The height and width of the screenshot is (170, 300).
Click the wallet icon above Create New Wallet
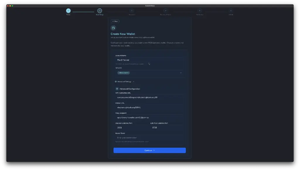tap(114, 28)
